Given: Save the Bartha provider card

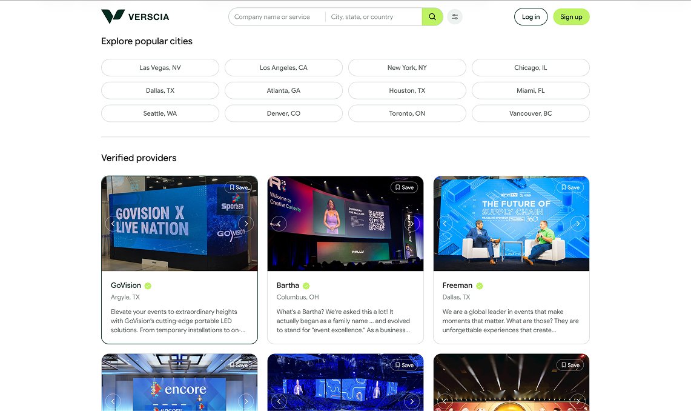Looking at the screenshot, I should (x=404, y=187).
